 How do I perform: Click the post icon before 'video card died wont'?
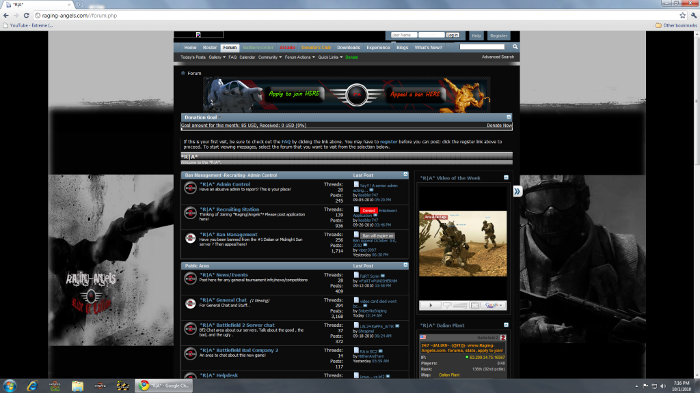pos(356,300)
